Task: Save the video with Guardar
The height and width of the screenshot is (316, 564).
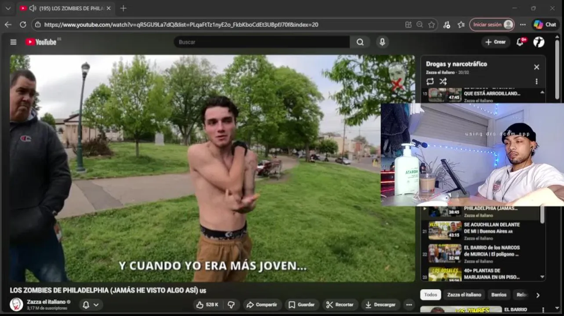Action: [x=301, y=305]
